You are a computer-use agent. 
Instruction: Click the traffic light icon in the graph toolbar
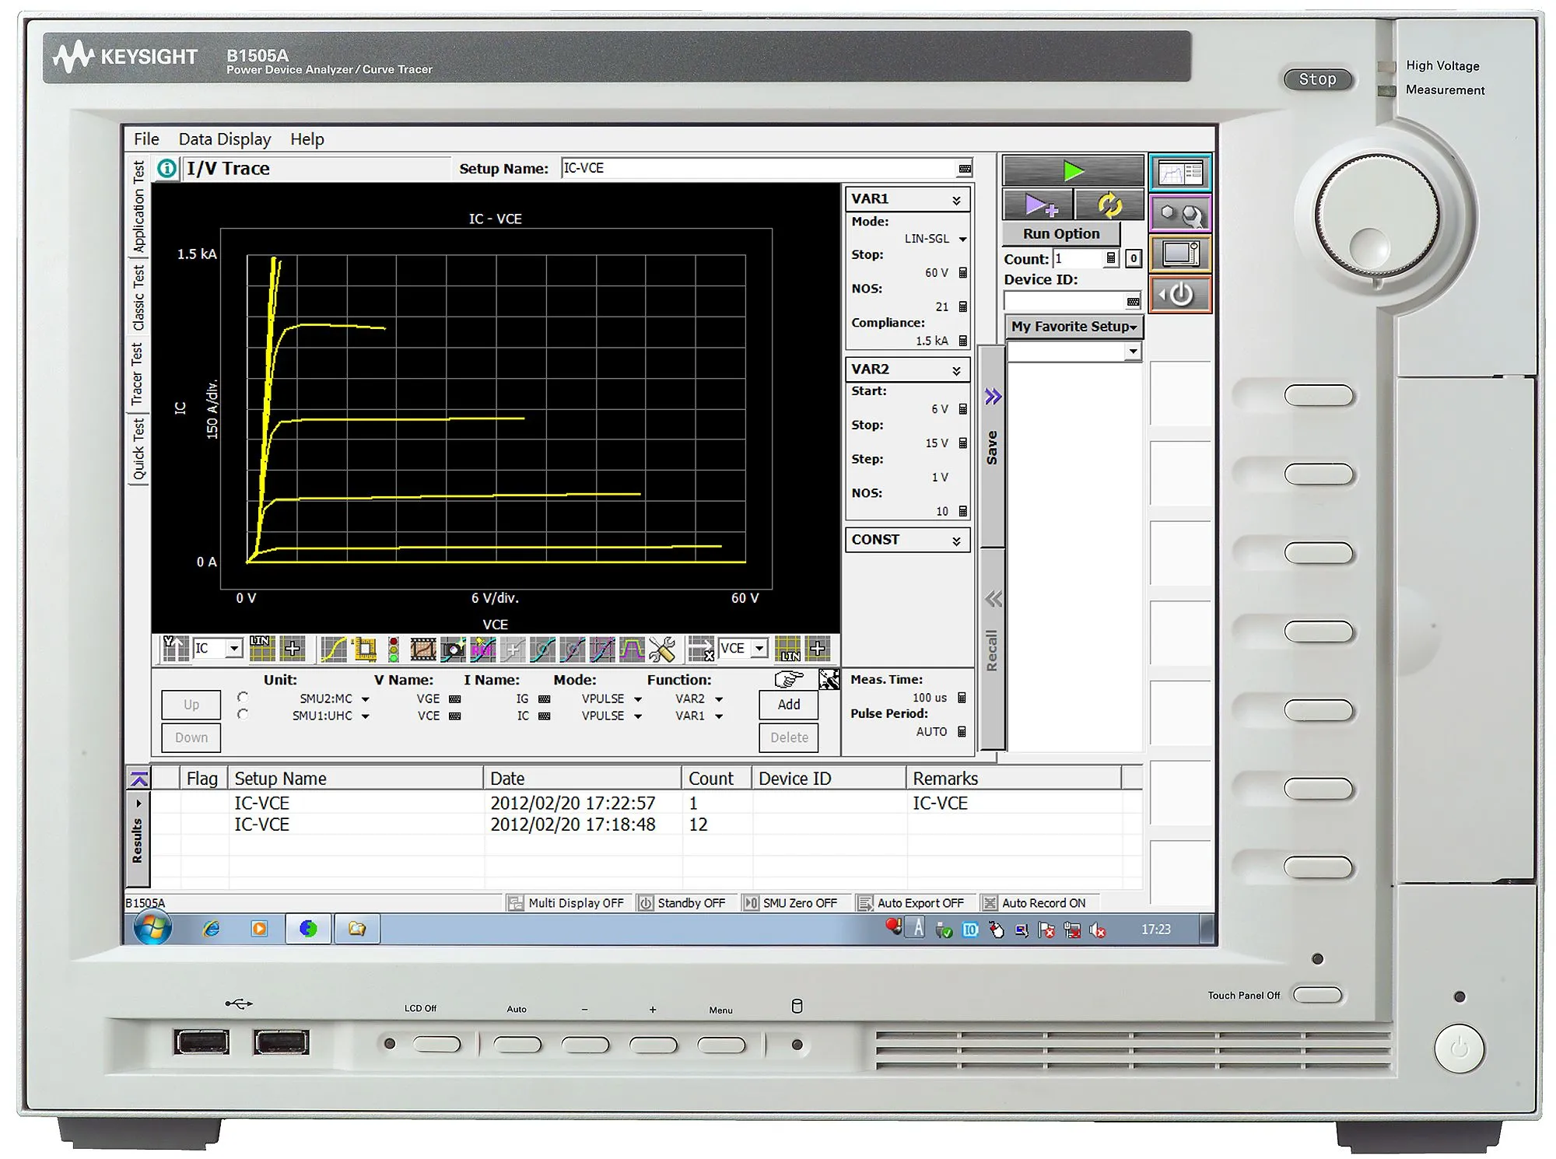394,650
